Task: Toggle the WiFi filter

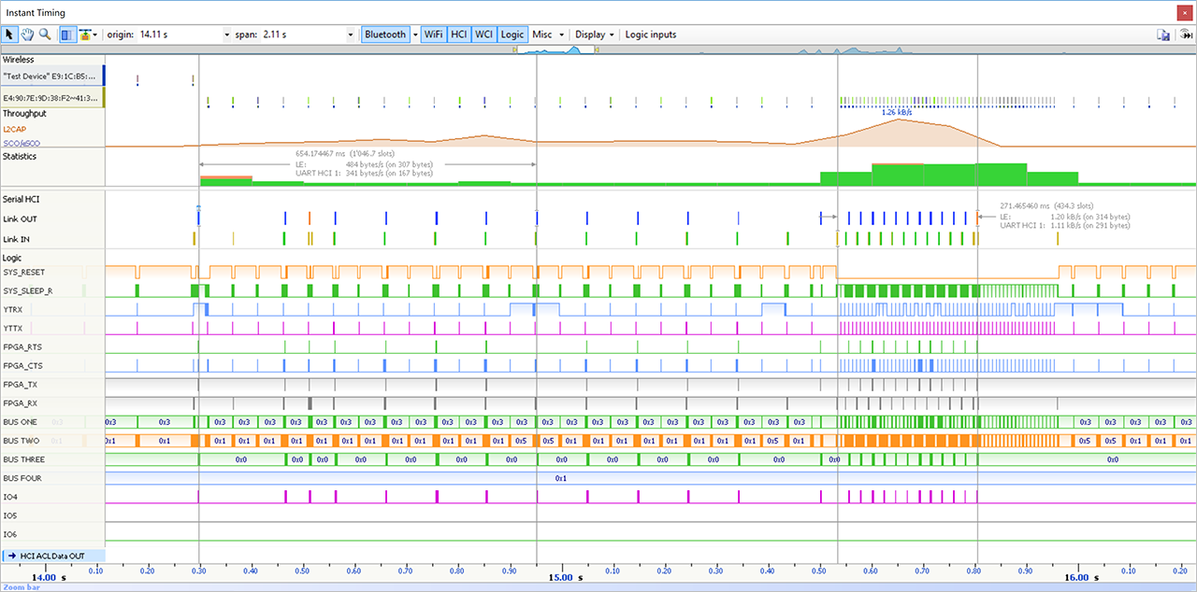Action: pos(433,35)
